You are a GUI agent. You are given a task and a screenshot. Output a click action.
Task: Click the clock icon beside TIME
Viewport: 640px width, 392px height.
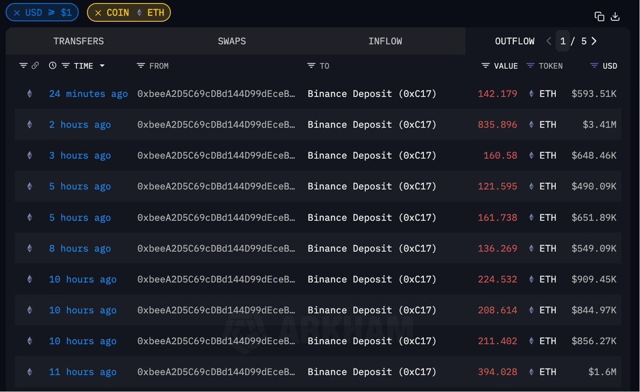pos(52,65)
